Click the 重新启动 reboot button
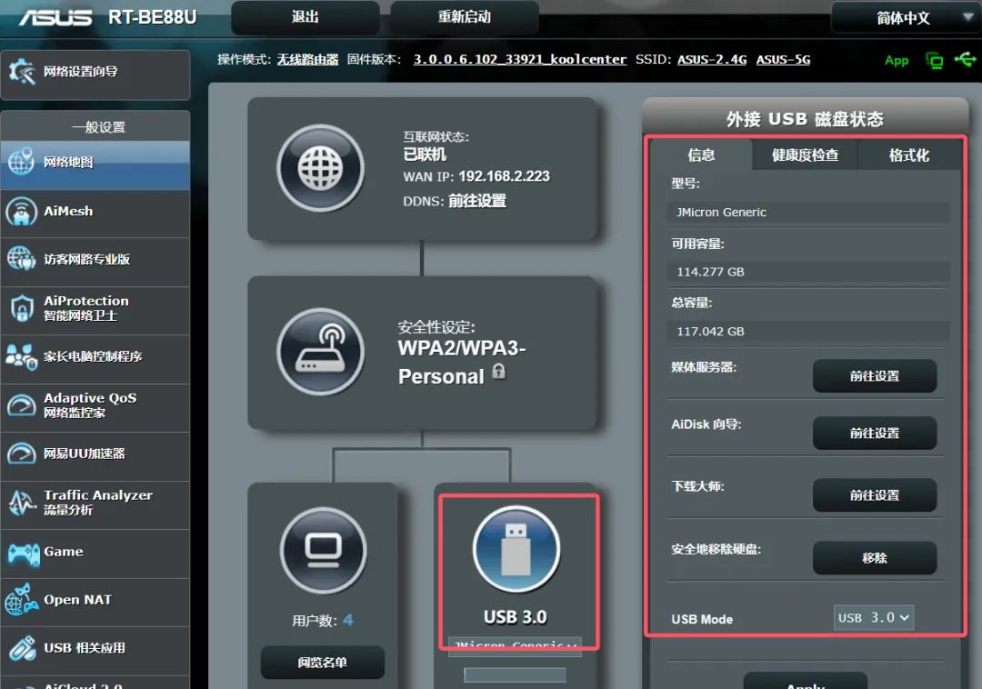The width and height of the screenshot is (982, 689). tap(464, 17)
